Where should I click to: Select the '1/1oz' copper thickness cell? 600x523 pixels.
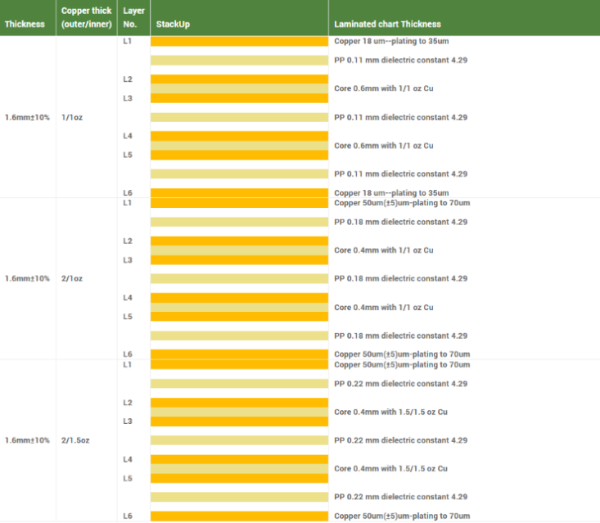click(x=72, y=118)
